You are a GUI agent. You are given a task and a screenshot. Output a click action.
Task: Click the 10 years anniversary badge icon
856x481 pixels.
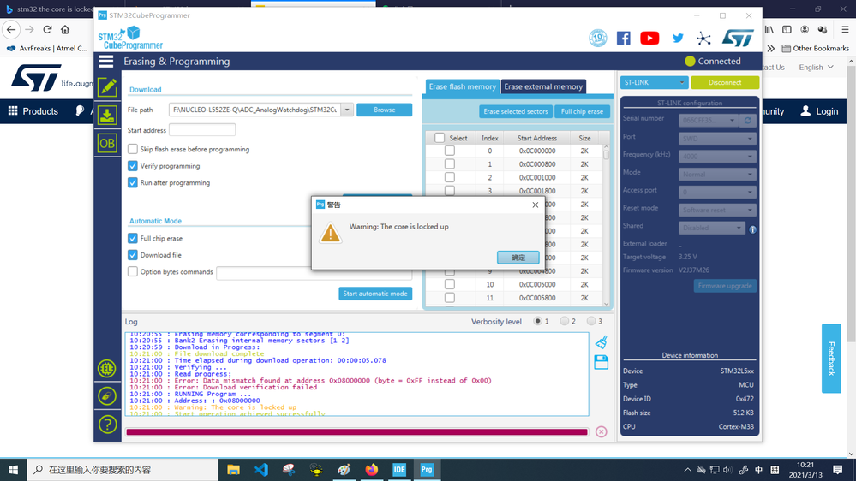(x=598, y=38)
